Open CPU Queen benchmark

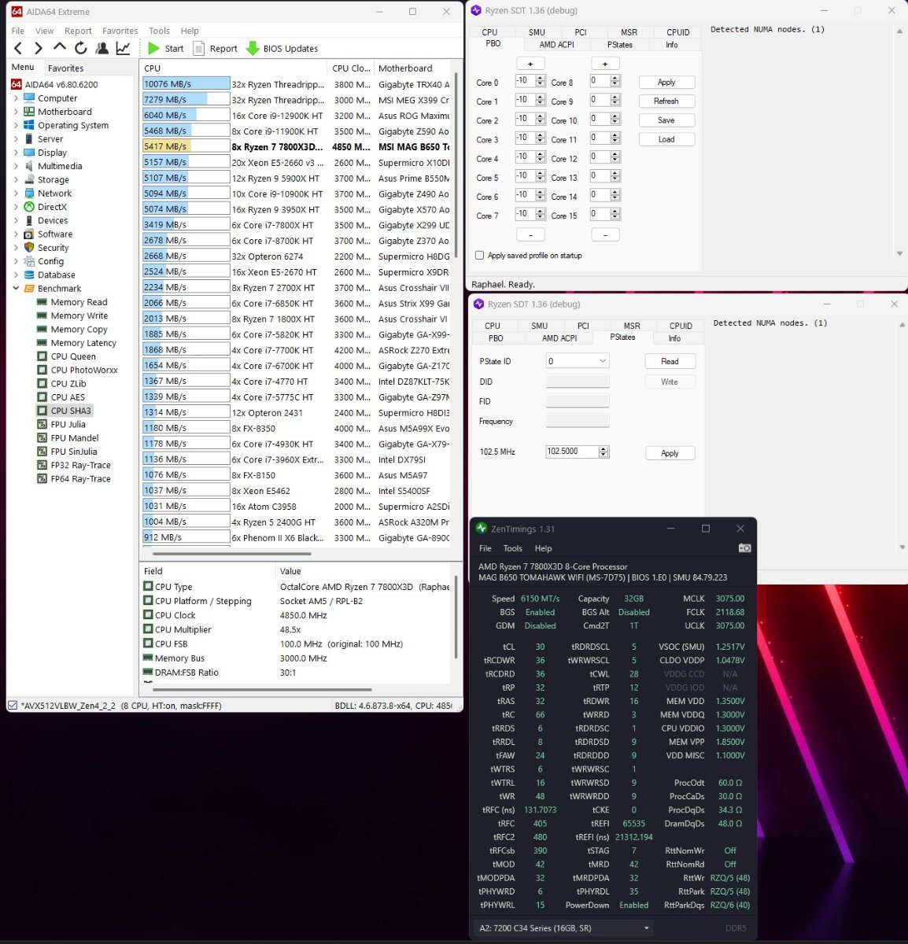(73, 356)
